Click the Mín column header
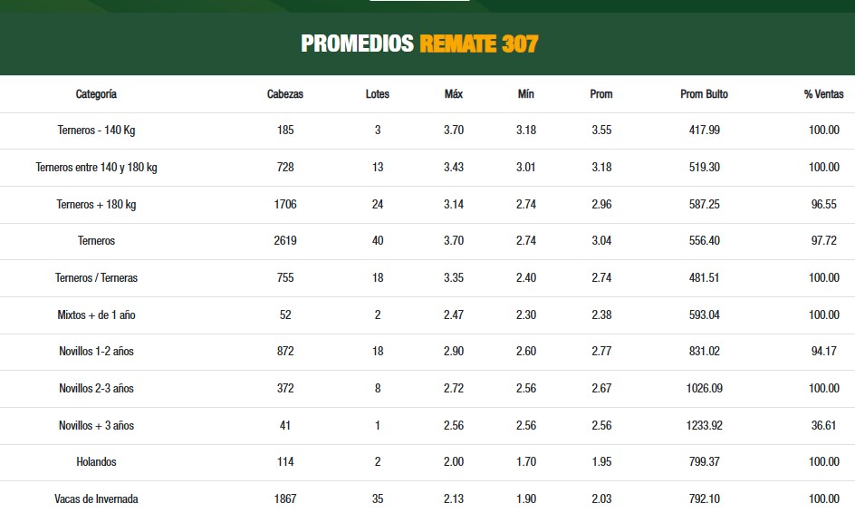The image size is (855, 513). tap(526, 94)
